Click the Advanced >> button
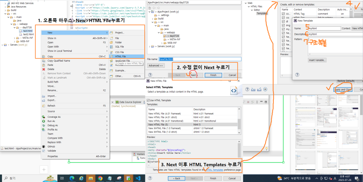The height and width of the screenshot is (182, 363). (156, 66)
